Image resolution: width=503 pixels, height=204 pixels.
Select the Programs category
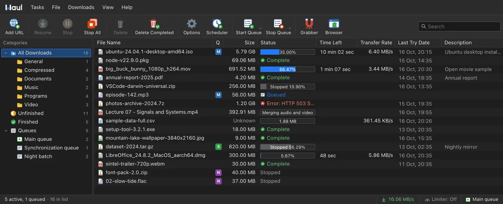click(x=46, y=96)
